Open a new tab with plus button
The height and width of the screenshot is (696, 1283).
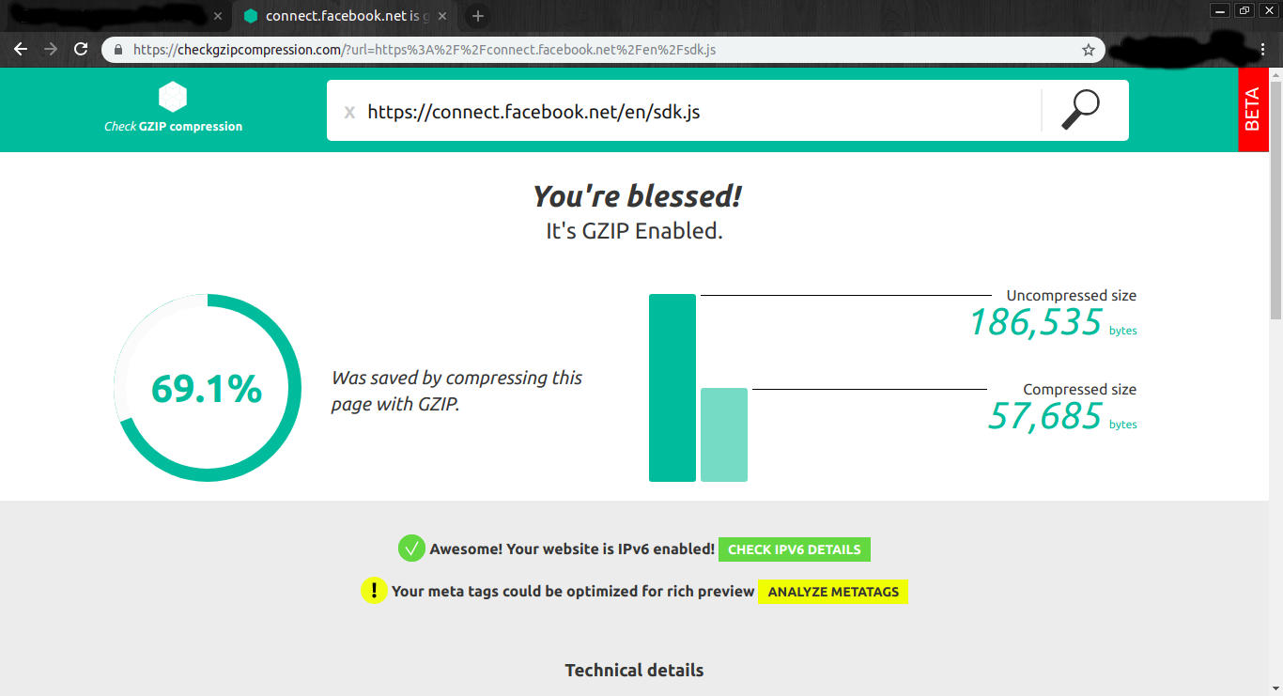pos(477,16)
